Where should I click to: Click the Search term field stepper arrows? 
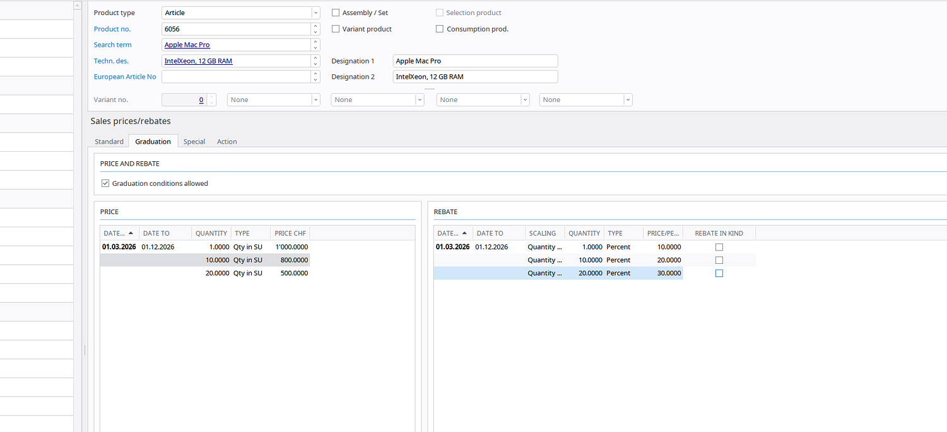pyautogui.click(x=315, y=45)
